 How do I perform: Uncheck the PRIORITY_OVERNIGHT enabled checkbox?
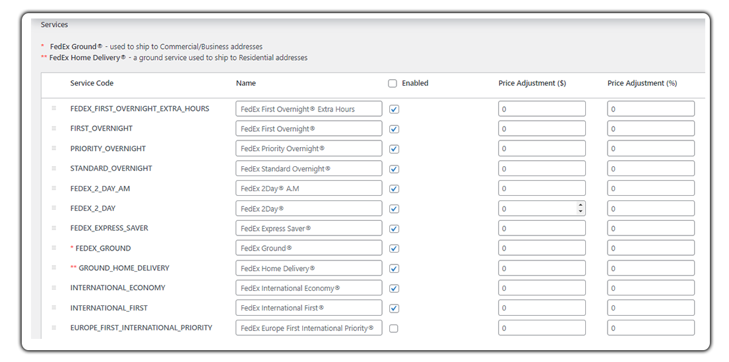point(395,149)
